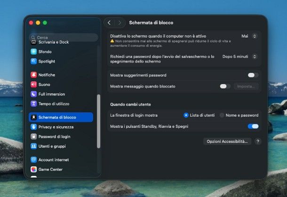
Task: Toggle Mostra messaggio quando bloccato switch
Action: point(225,87)
